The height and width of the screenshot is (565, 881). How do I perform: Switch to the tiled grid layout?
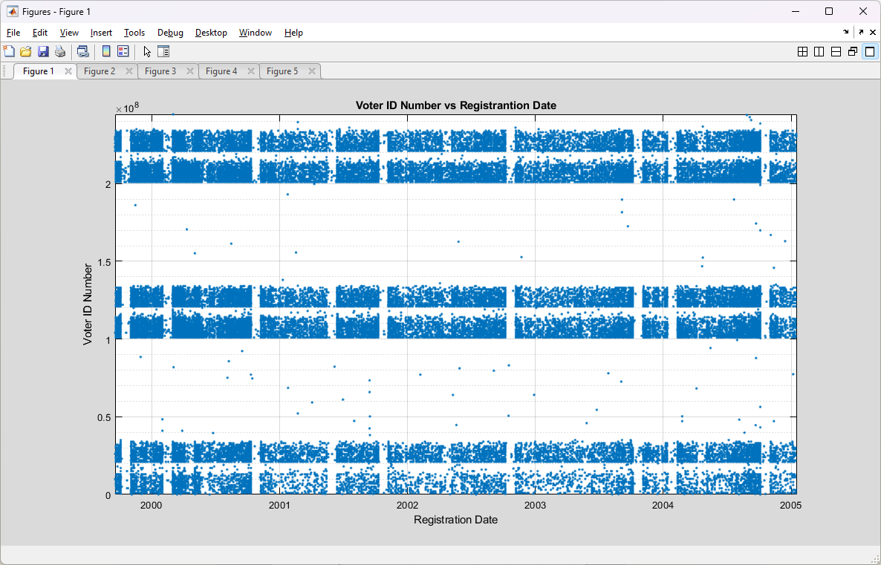pyautogui.click(x=802, y=52)
